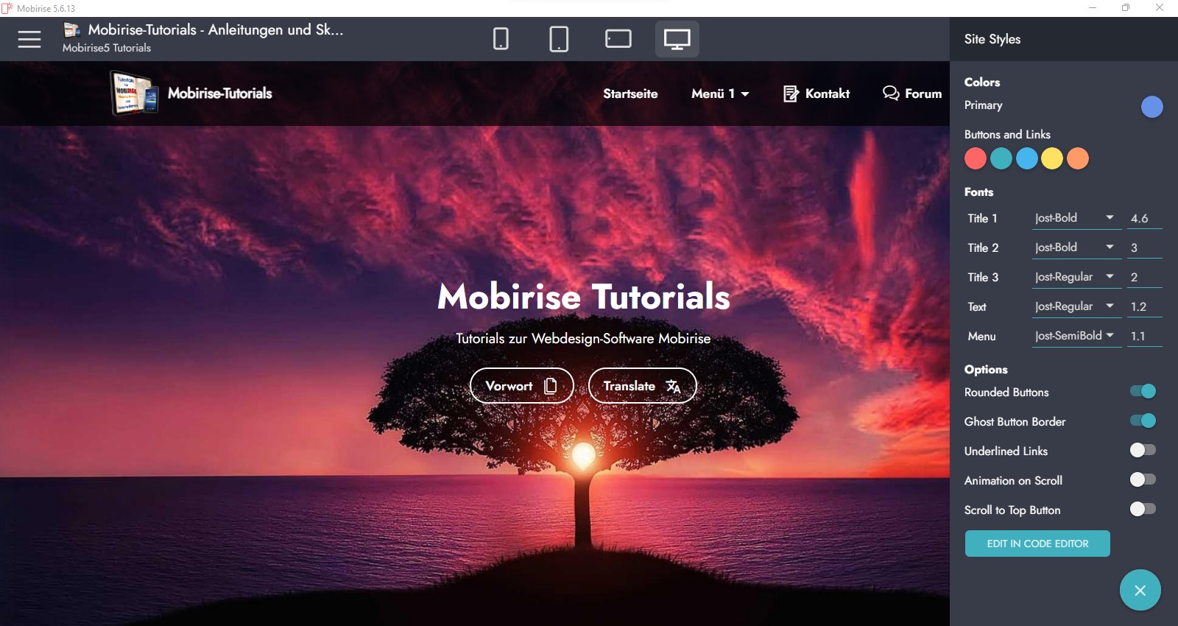Click the Mobirise-Tutorials logo image
Viewport: 1178px width, 626px height.
coord(134,93)
